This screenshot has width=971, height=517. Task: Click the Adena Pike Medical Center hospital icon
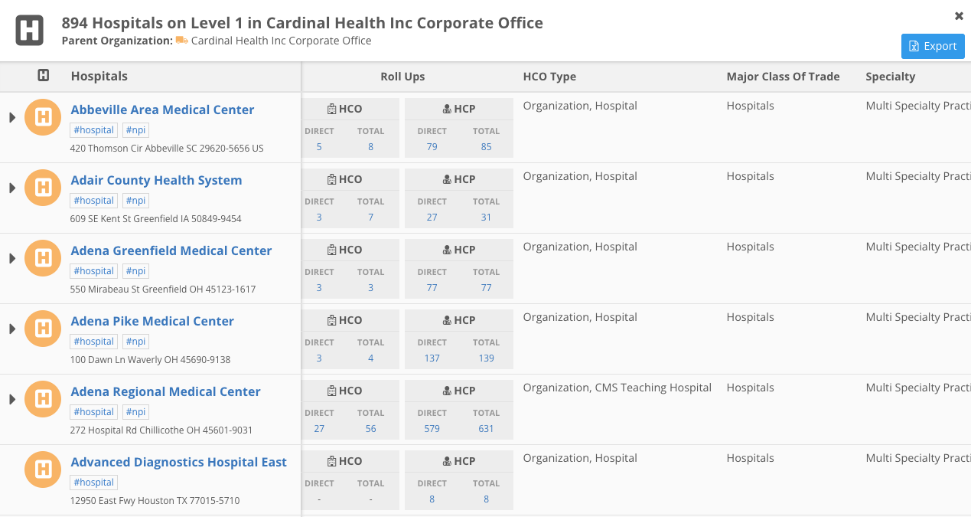pos(44,329)
